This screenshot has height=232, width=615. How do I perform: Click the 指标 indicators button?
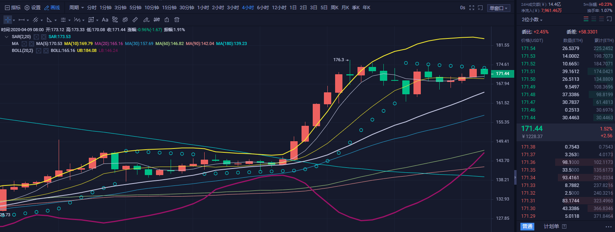(13, 8)
